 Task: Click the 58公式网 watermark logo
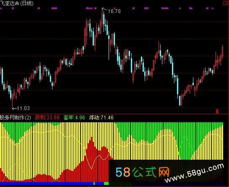(x=143, y=172)
